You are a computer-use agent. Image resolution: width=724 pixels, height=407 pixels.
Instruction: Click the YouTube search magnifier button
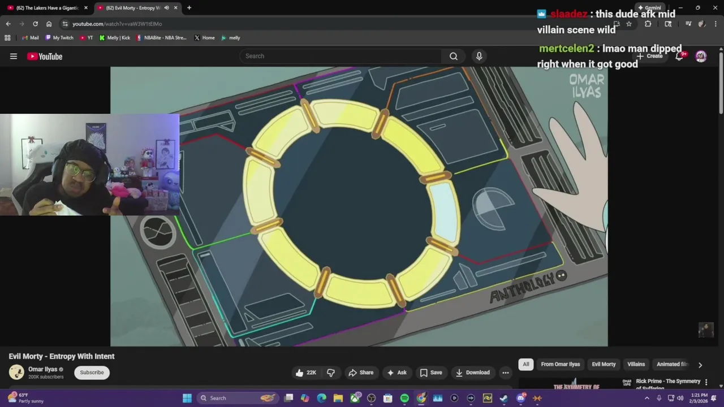(453, 56)
